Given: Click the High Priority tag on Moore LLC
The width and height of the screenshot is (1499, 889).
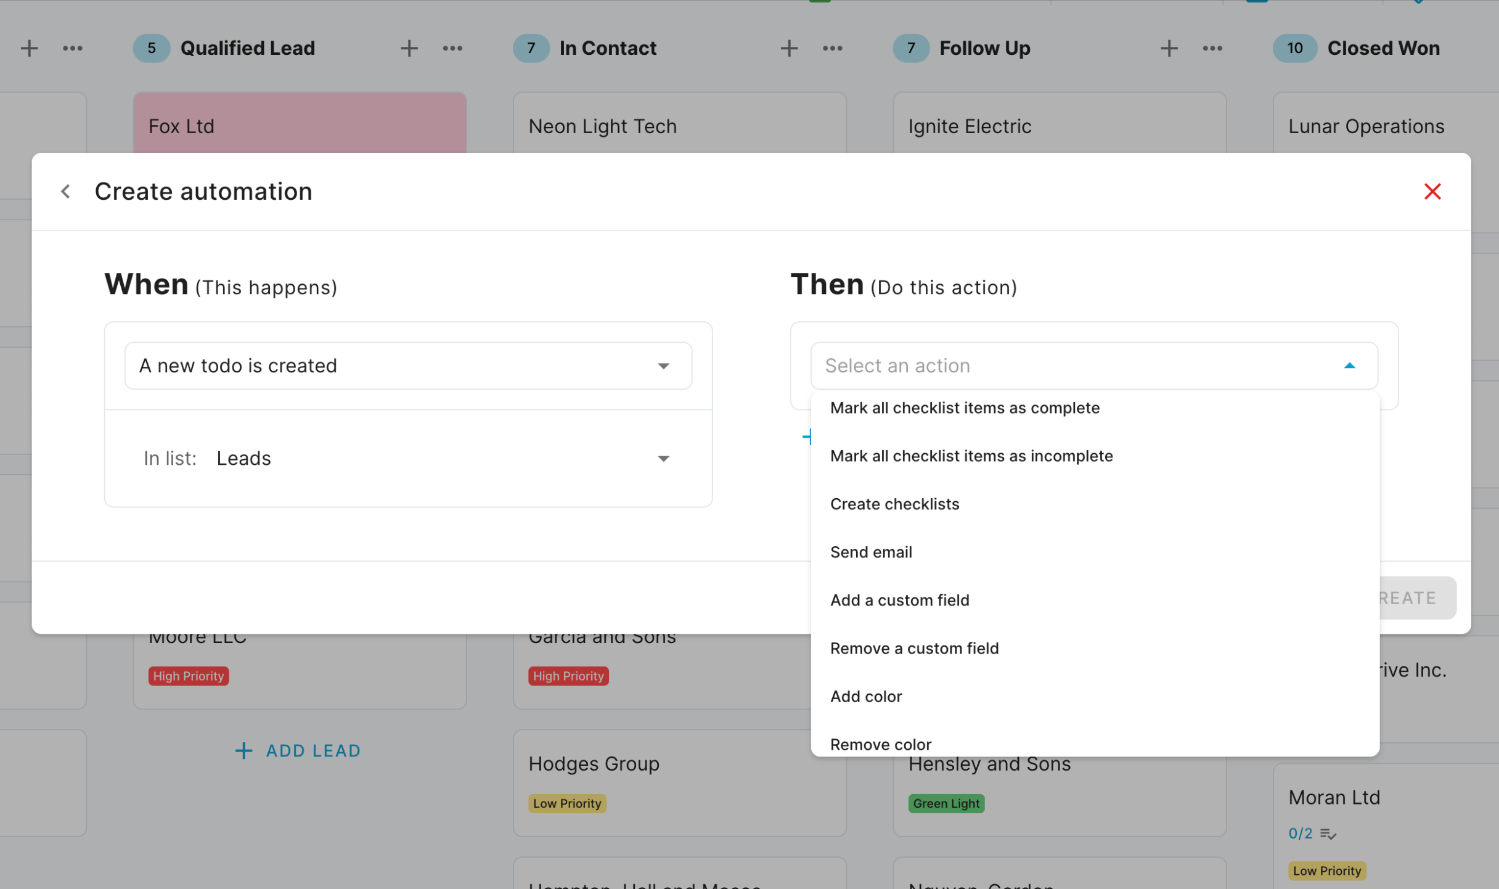Looking at the screenshot, I should coord(189,676).
